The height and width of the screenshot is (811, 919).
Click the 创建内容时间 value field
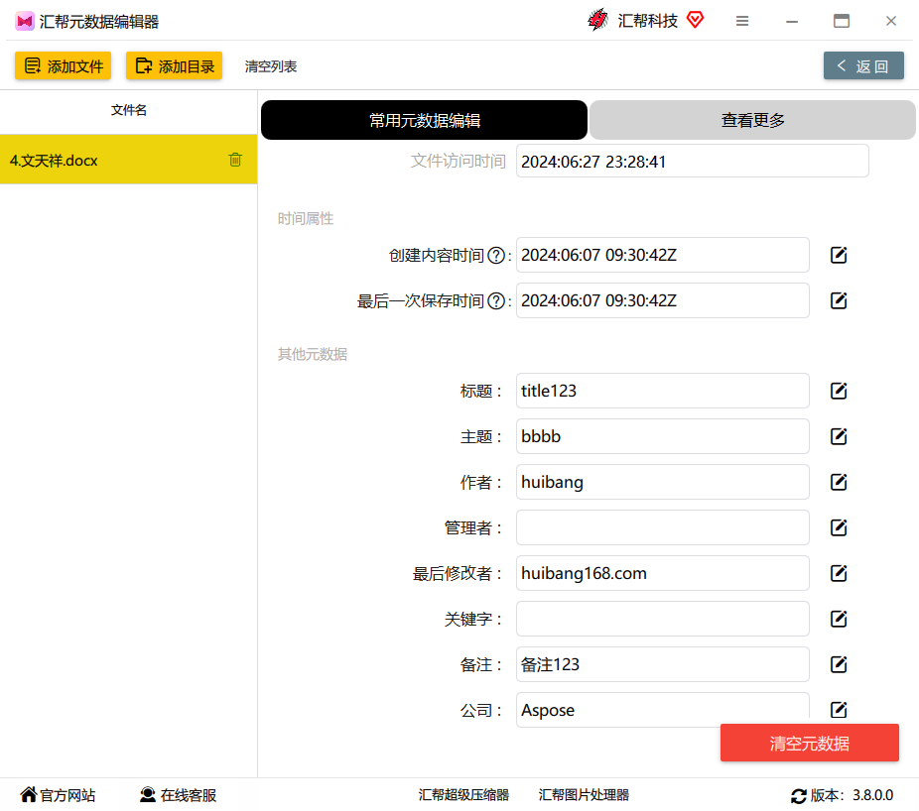[662, 255]
